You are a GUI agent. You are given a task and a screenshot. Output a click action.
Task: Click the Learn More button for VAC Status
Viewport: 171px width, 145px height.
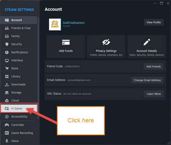coord(154,94)
